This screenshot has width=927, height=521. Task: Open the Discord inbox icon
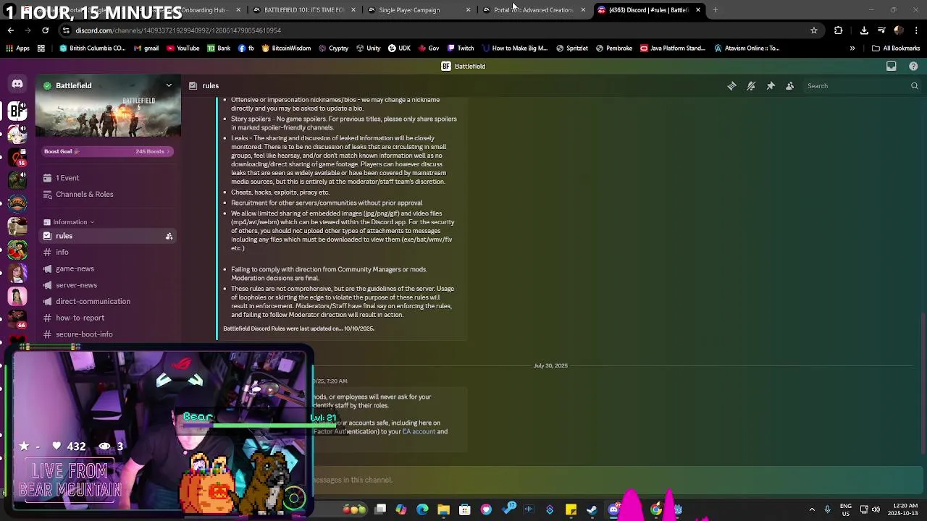(892, 66)
